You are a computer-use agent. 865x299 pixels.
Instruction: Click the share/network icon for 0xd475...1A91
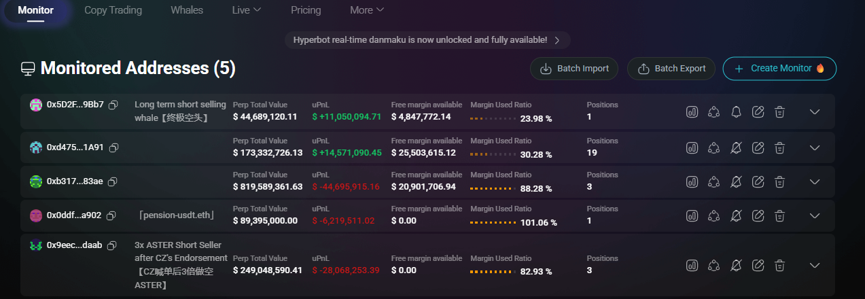(713, 147)
